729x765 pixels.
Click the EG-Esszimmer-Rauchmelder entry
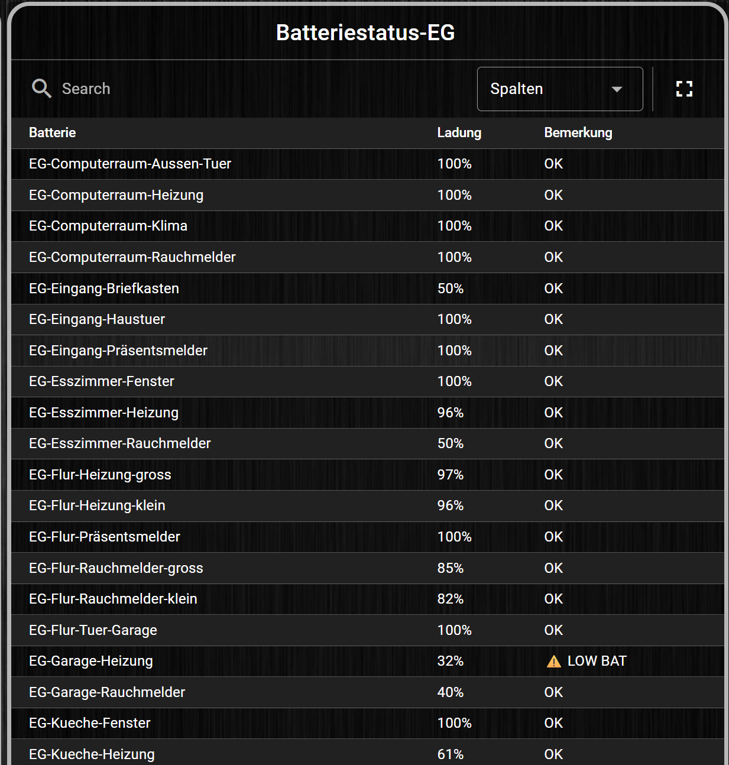click(120, 443)
